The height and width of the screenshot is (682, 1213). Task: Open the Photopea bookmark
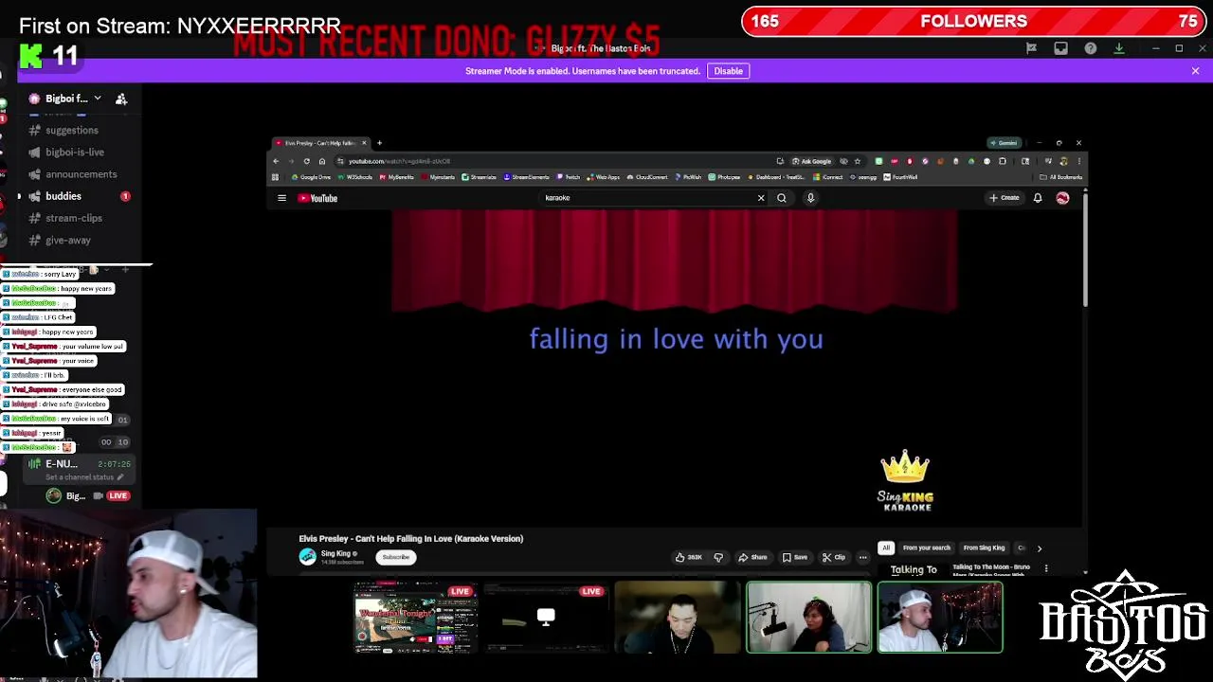coord(725,177)
